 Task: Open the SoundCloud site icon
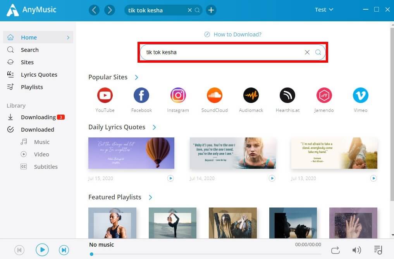(214, 96)
